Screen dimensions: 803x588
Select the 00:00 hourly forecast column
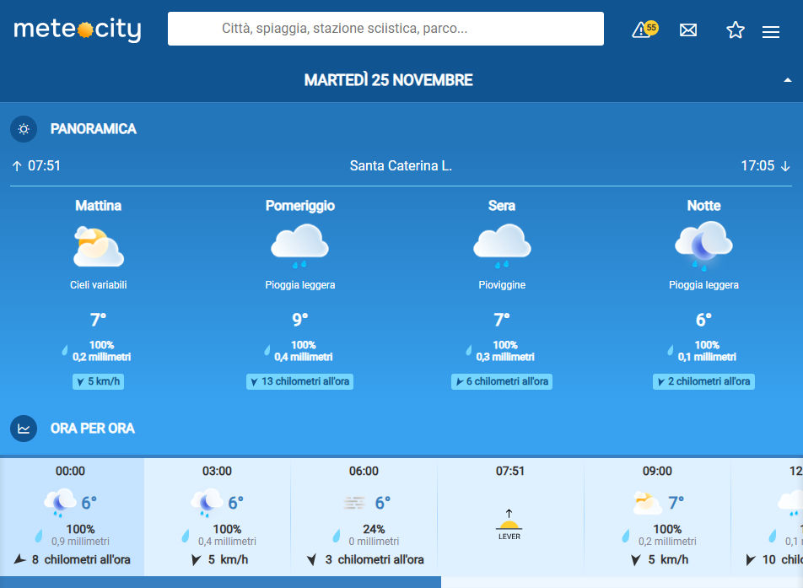click(71, 516)
